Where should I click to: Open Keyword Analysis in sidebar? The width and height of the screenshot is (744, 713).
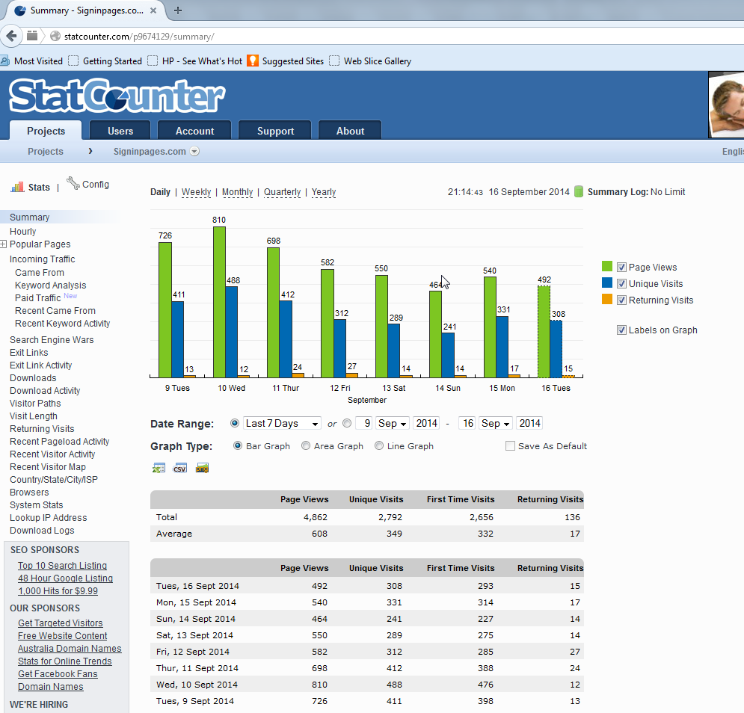(x=50, y=285)
